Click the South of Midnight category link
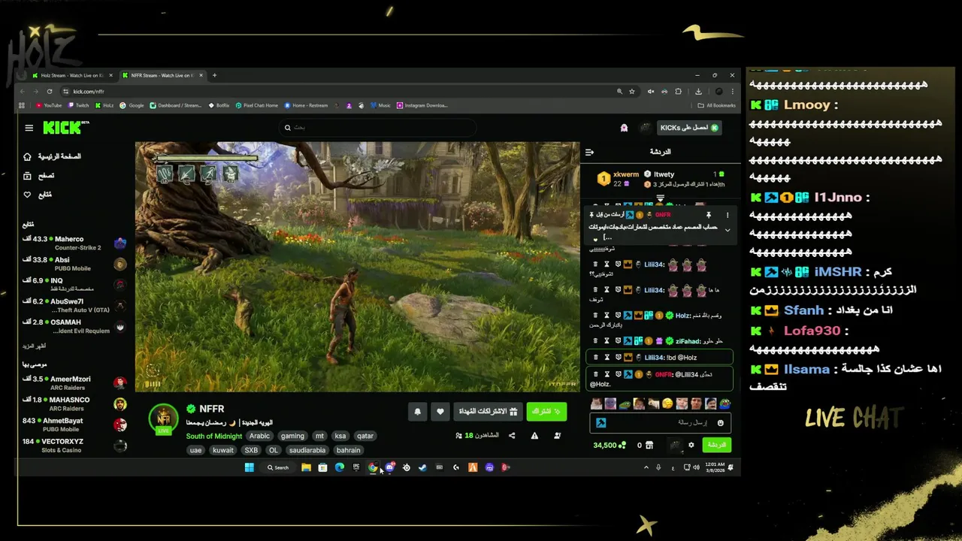The image size is (962, 541). (214, 436)
